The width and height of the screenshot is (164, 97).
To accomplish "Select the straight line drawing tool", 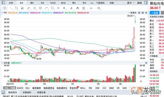I will click(x=11, y=8).
